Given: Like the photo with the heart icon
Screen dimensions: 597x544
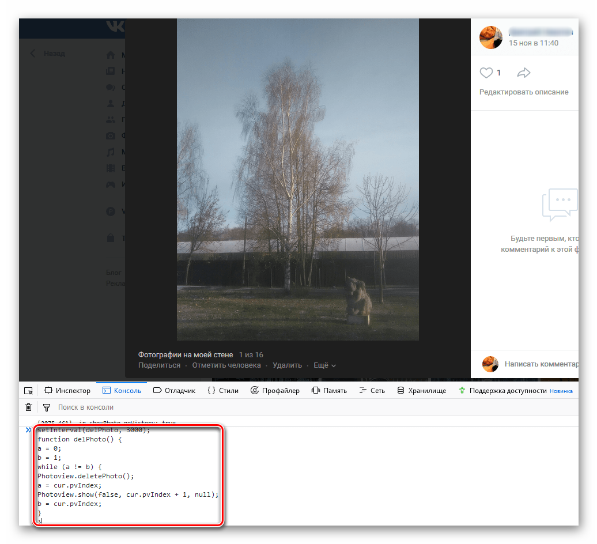Looking at the screenshot, I should click(x=486, y=73).
